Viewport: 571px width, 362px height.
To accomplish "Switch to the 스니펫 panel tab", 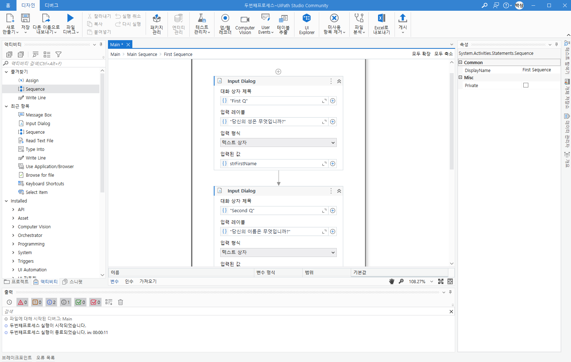I will [x=72, y=282].
